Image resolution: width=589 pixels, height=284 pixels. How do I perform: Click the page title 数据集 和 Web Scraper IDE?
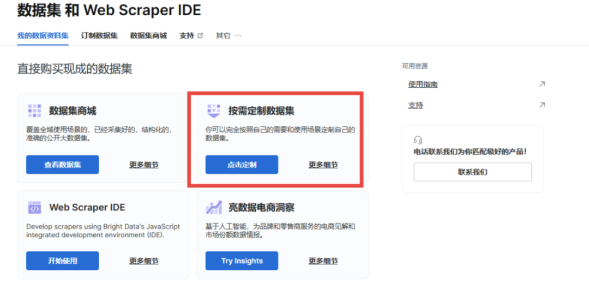(x=109, y=10)
